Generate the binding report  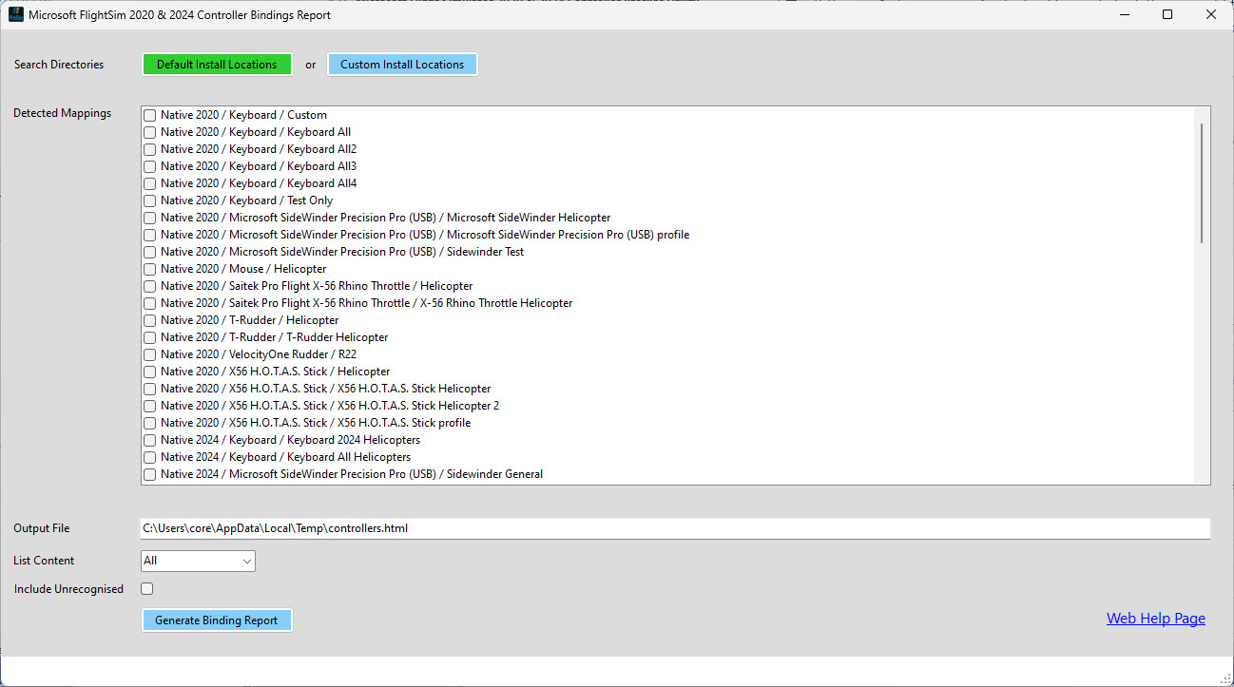(x=217, y=620)
